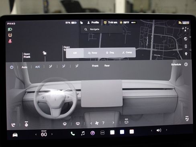This screenshot has height=147, width=196.
Task: Tap the unlock icon above the car
Action: (x=45, y=53)
